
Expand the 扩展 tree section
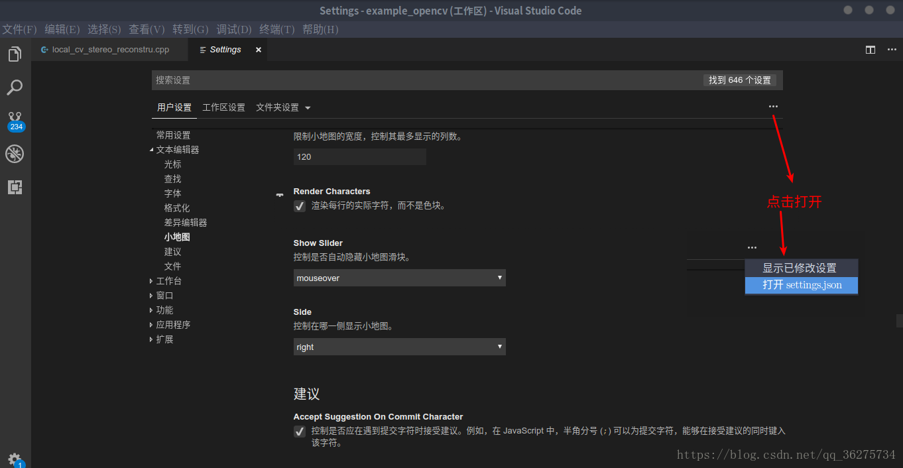pos(152,339)
